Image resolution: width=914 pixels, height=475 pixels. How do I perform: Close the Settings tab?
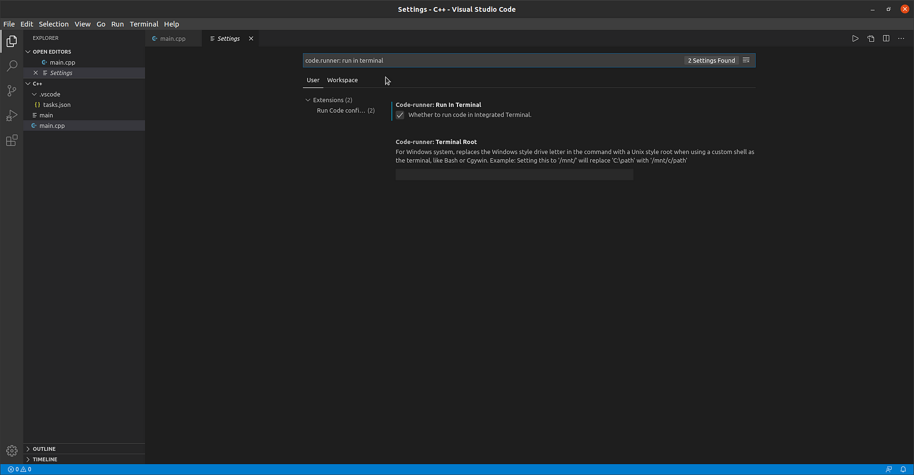click(x=251, y=38)
